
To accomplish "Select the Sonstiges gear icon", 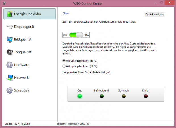I will pos(10,90).
